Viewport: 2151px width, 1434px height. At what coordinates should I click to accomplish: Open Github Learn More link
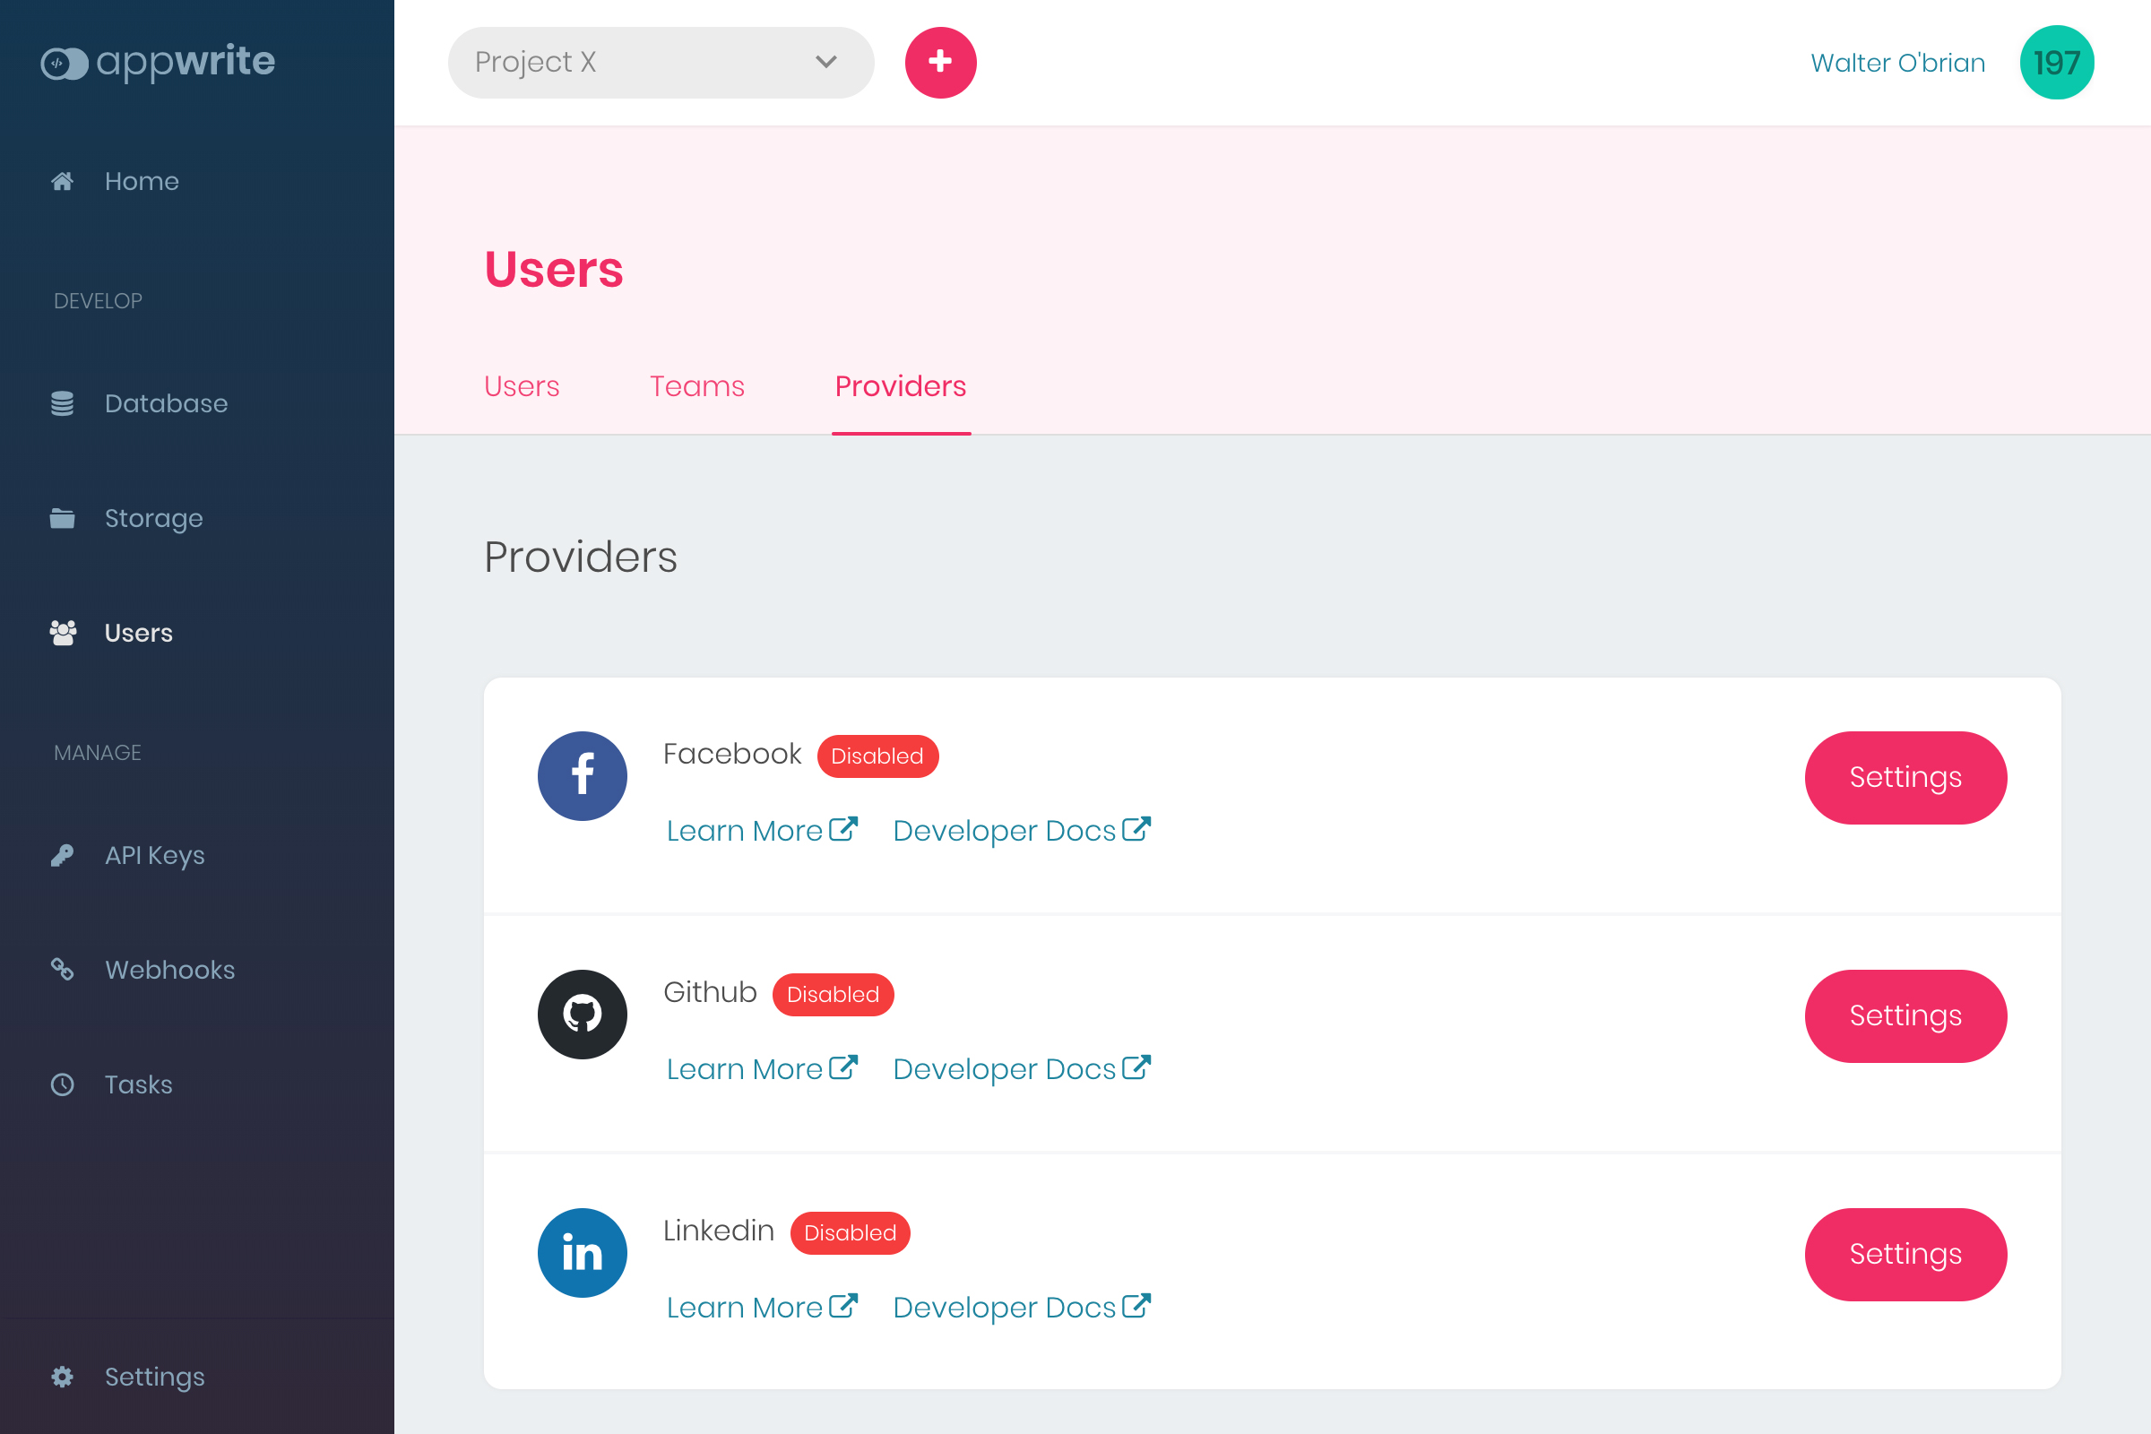click(760, 1069)
